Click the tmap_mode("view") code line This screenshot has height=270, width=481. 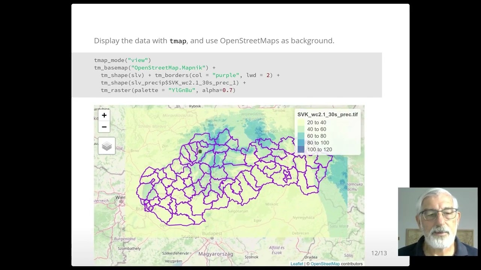[123, 60]
